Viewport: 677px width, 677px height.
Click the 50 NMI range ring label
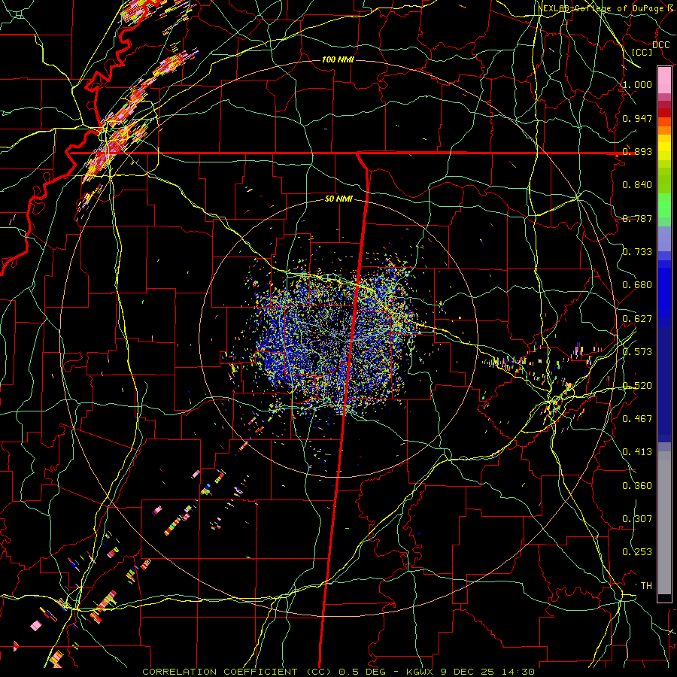[338, 199]
